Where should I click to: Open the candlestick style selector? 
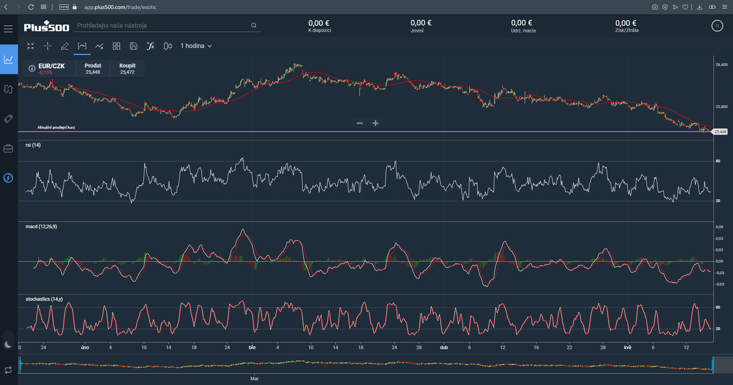click(x=168, y=46)
